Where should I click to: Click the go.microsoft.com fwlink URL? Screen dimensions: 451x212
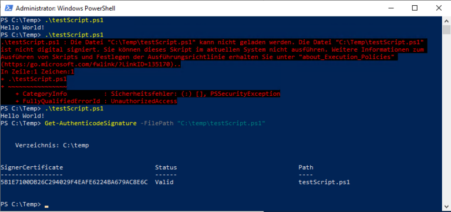(x=90, y=65)
